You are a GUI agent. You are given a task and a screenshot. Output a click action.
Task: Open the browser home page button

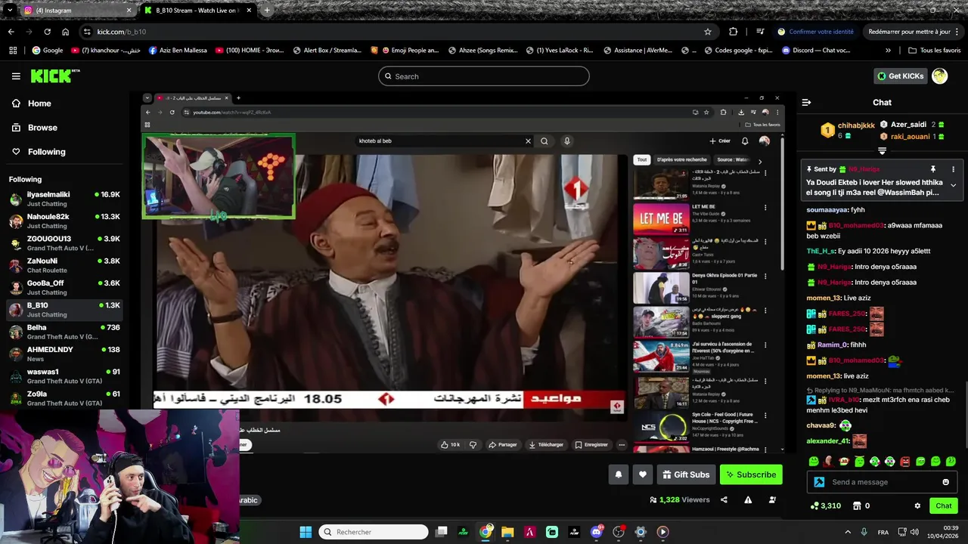coord(66,32)
